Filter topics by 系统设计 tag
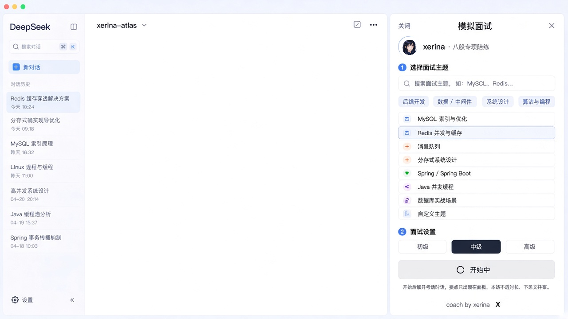 coord(498,101)
